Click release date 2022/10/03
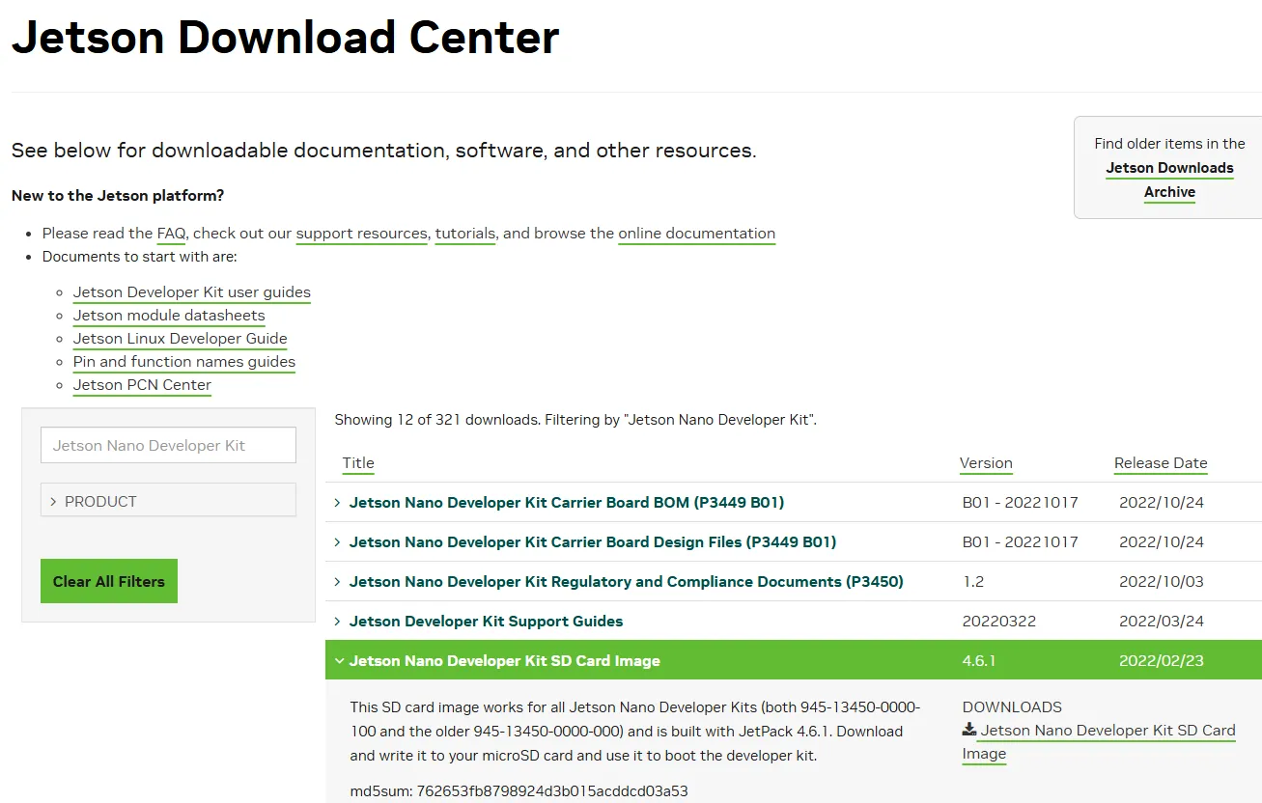The width and height of the screenshot is (1262, 803). (x=1162, y=582)
